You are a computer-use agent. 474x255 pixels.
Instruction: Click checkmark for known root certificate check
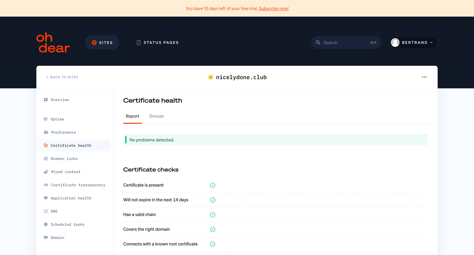click(213, 244)
